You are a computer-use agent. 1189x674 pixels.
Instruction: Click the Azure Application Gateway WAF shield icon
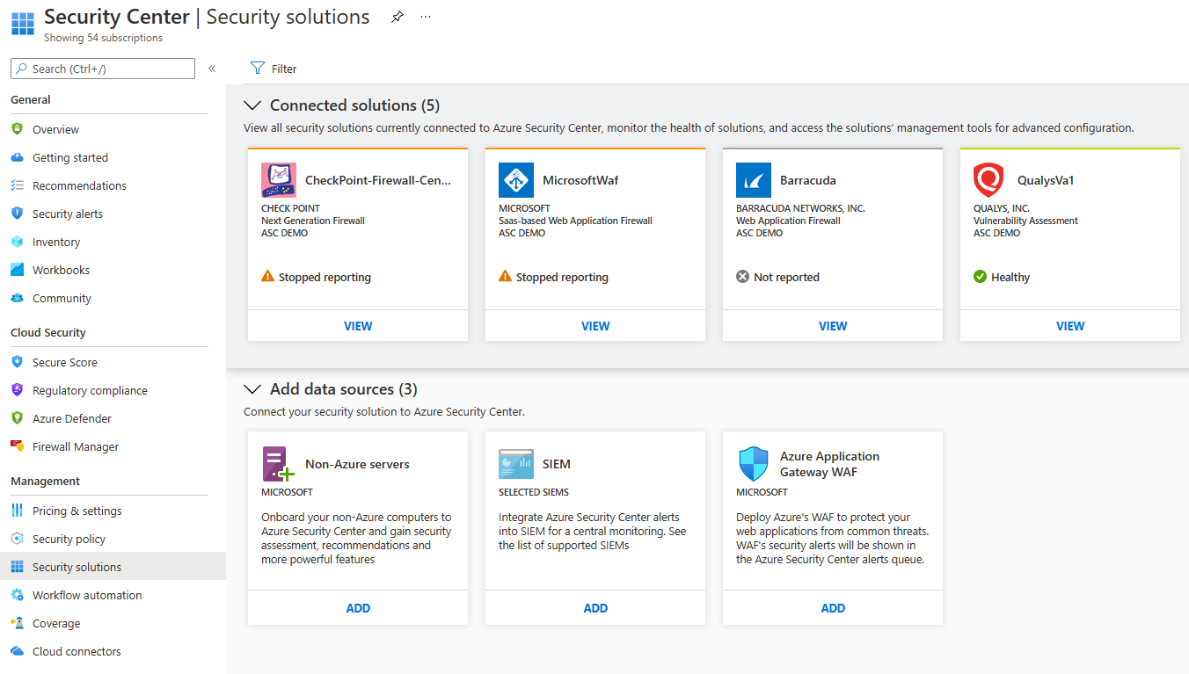pyautogui.click(x=754, y=464)
